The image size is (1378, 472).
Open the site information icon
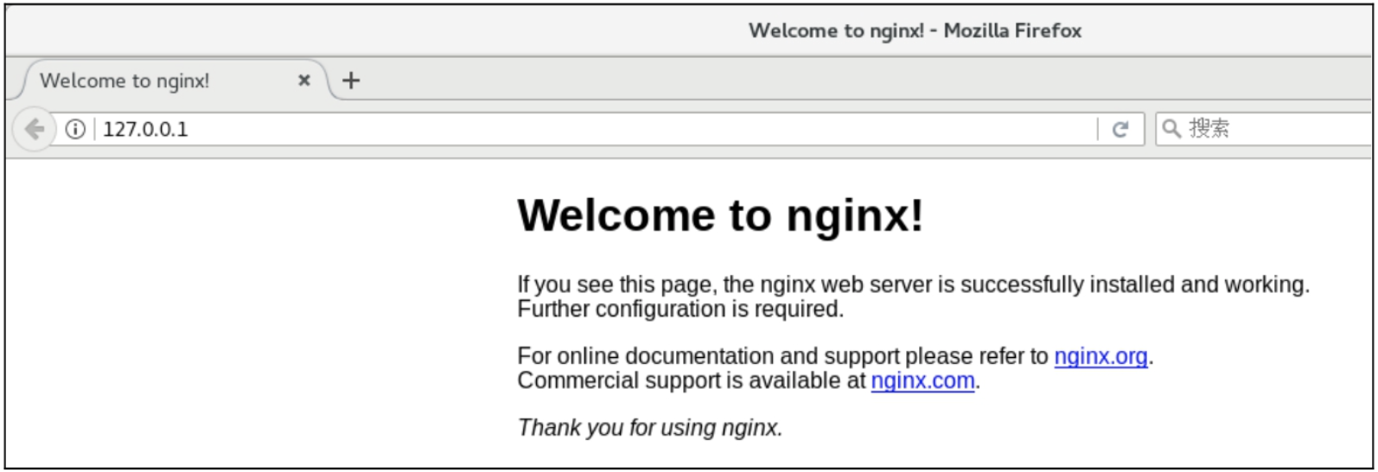point(76,130)
